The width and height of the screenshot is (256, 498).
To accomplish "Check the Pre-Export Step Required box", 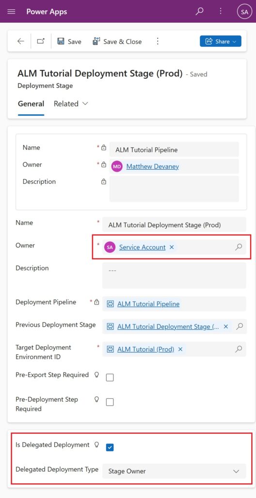I will (110, 377).
